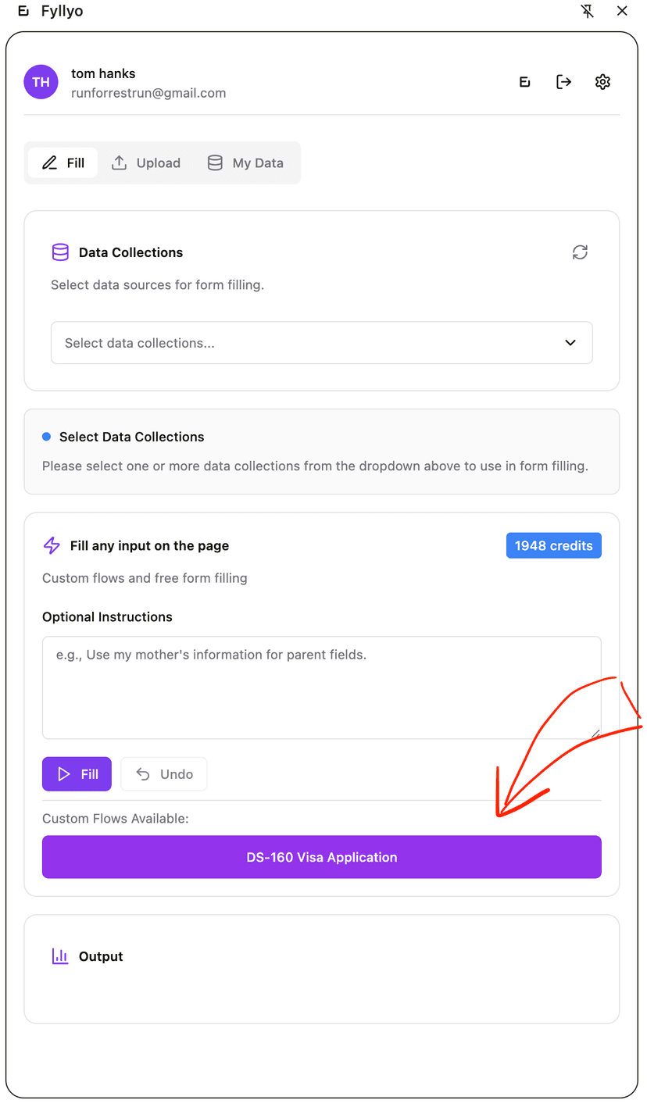The image size is (647, 1107).
Task: Open extension settings via the gear icon
Action: [602, 81]
